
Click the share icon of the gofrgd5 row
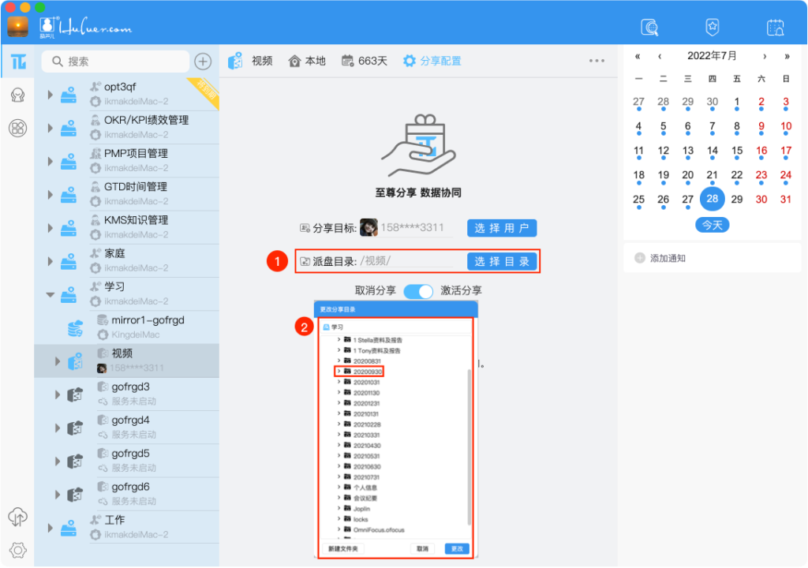(x=75, y=461)
